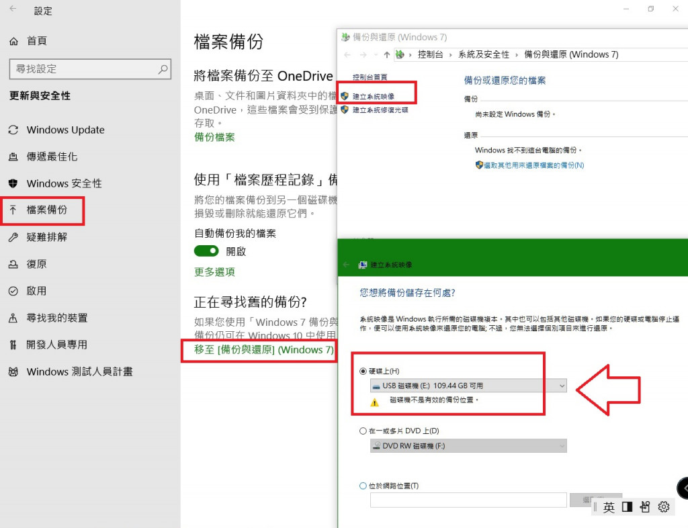
Task: Click 控制台 breadcrumb
Action: 430,54
